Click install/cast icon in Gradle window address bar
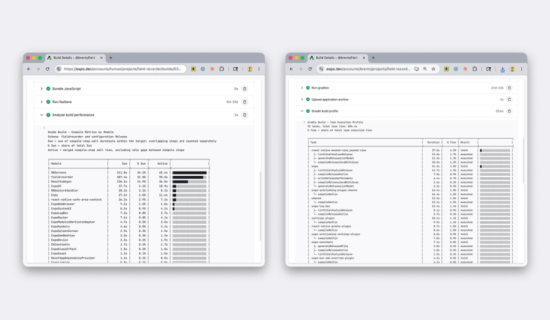 tap(417, 69)
